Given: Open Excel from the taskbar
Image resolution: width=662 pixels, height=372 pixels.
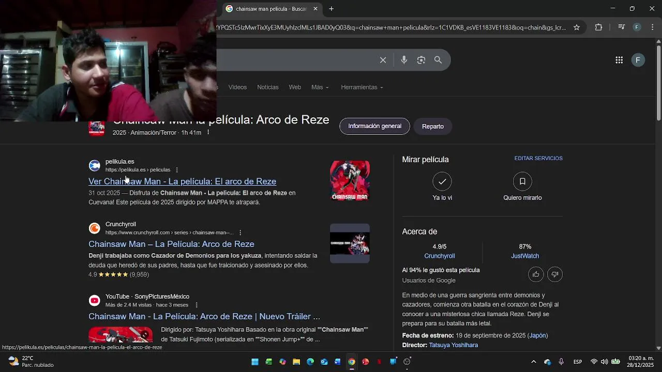Looking at the screenshot, I should coord(269,362).
